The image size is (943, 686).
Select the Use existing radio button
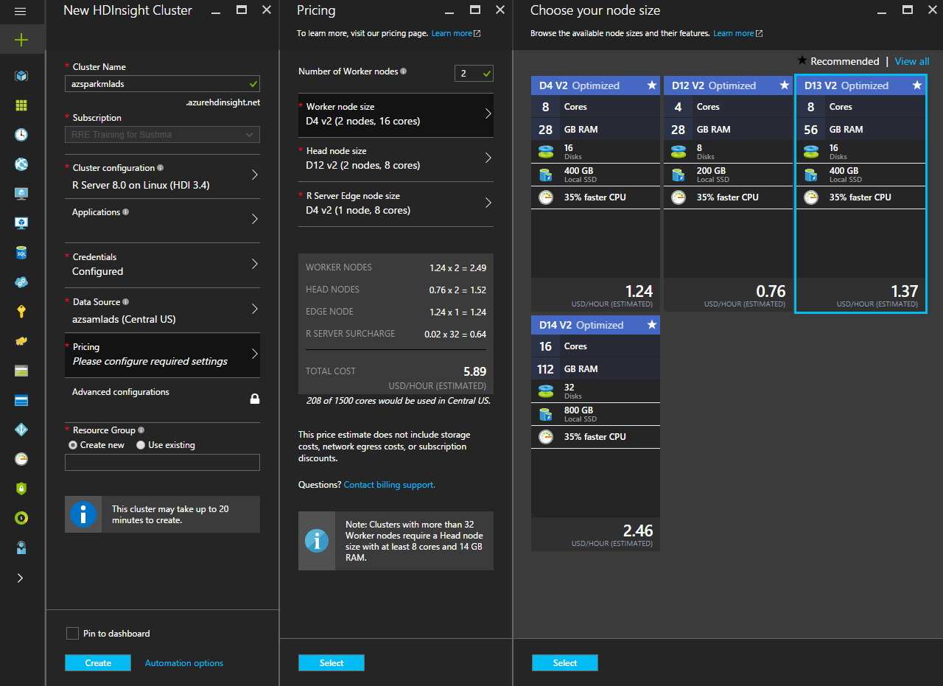click(x=141, y=445)
